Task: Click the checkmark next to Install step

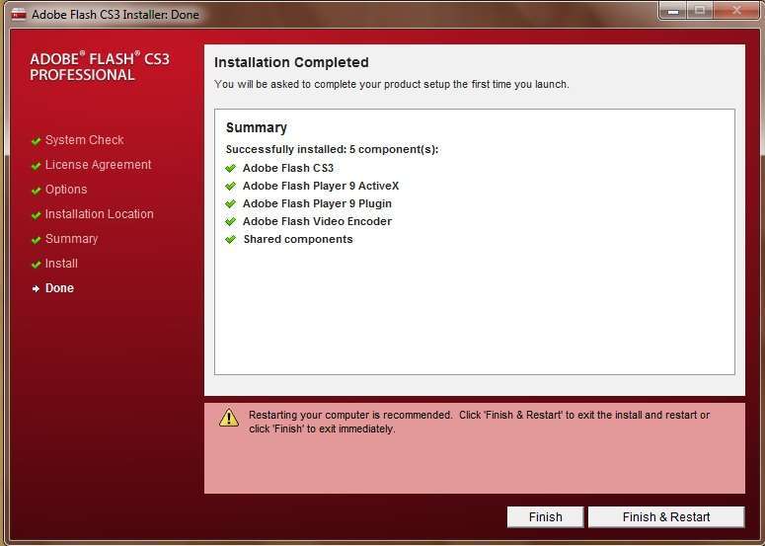Action: 36,265
